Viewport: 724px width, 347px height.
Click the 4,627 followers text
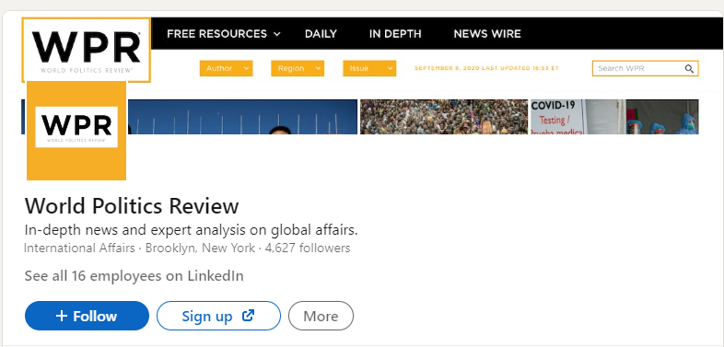308,248
